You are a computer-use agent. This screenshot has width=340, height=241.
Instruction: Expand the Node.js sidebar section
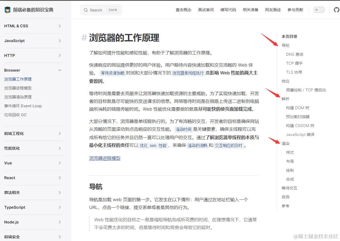click(33, 222)
